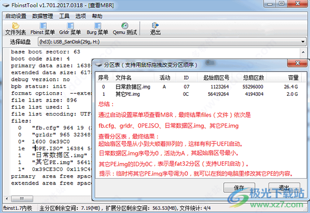Screen dimensions: 310x213
Task: Click active flag A in row 0
Action: [x=164, y=87]
